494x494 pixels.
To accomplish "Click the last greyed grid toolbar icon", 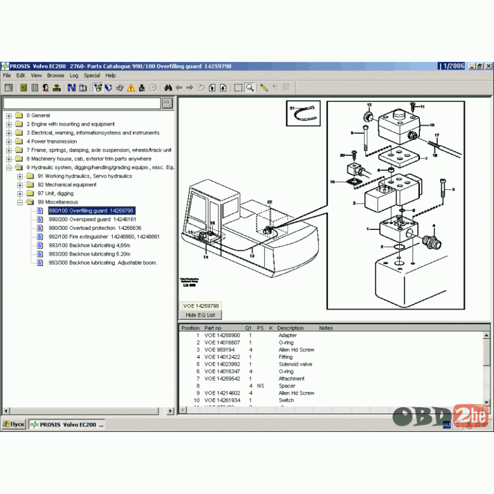I will [286, 88].
